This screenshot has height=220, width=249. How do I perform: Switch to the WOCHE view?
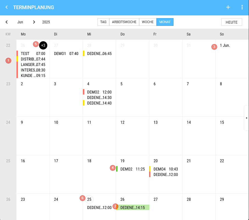coord(148,22)
